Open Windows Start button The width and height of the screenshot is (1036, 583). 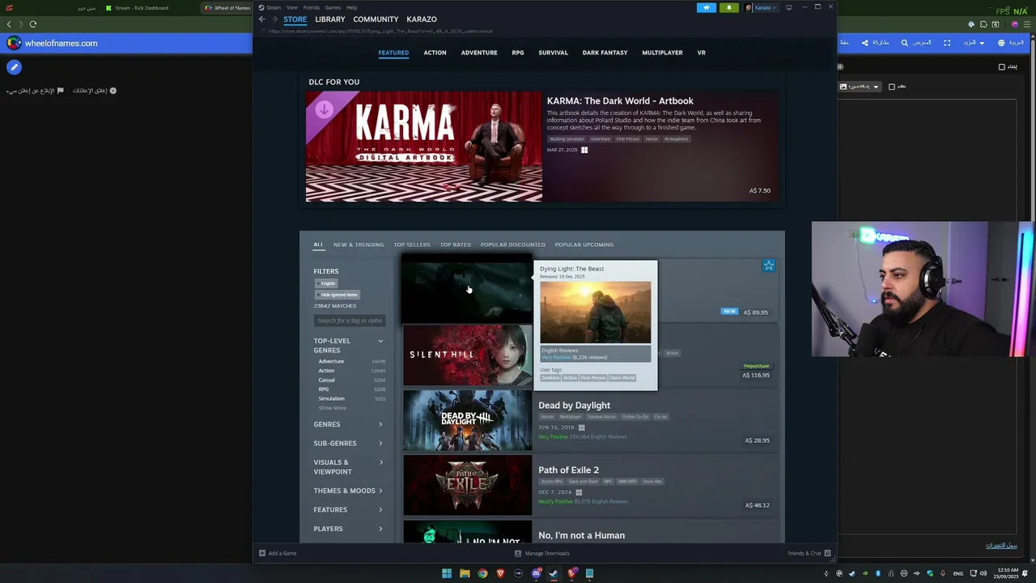[x=446, y=573]
